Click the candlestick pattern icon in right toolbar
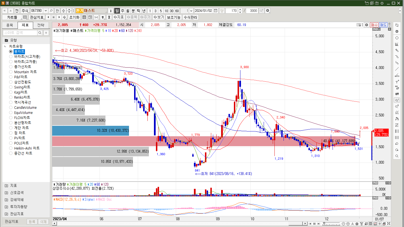This screenshot has width=404, height=227. (x=397, y=94)
